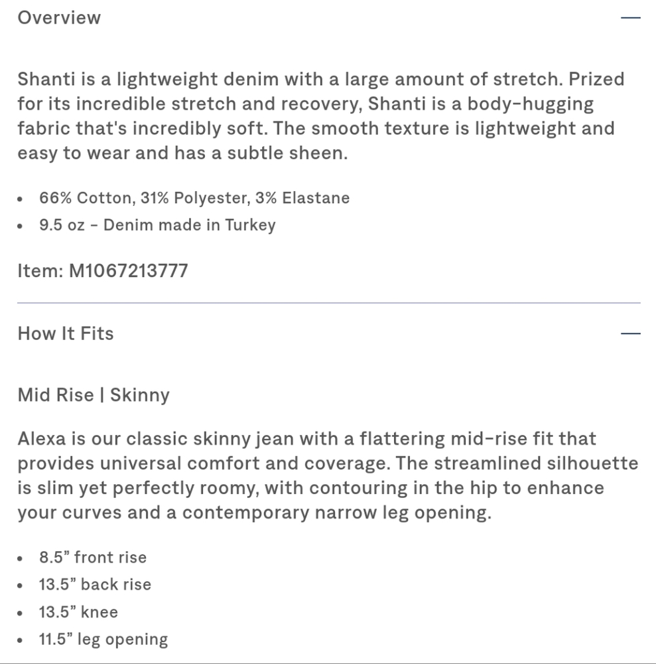Click the 9.5 oz Denim made in Turkey line
Viewport: 656px width, 664px height.
157,225
